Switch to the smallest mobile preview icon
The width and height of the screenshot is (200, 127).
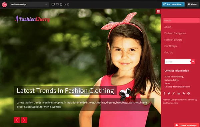[x=68, y=4]
